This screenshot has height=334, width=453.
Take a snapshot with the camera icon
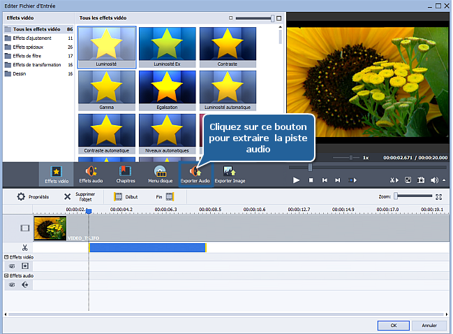[421, 180]
